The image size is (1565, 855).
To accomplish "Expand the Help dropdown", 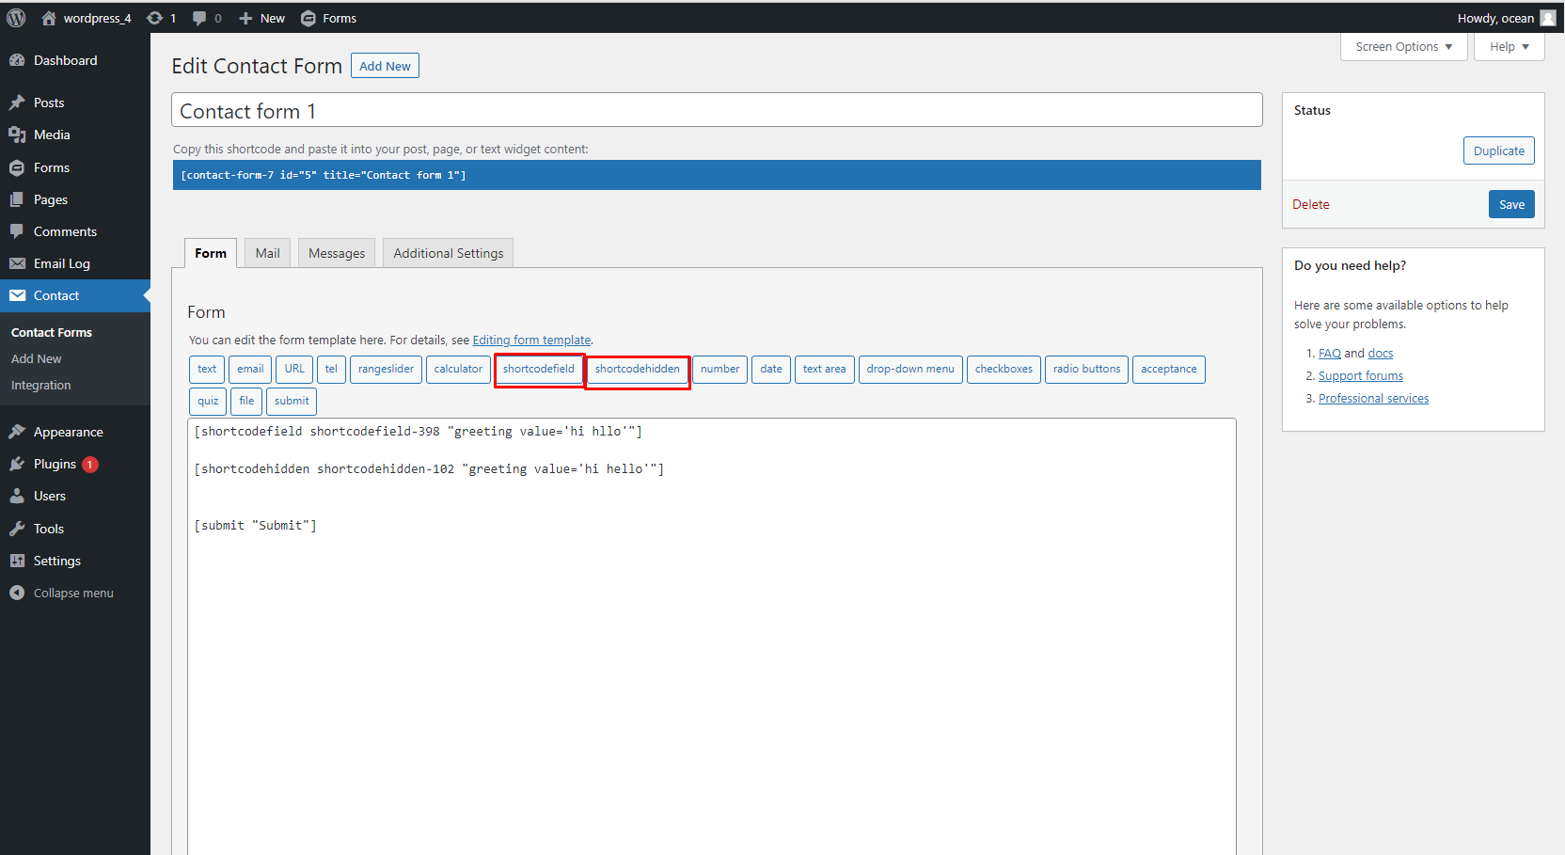I will point(1508,46).
